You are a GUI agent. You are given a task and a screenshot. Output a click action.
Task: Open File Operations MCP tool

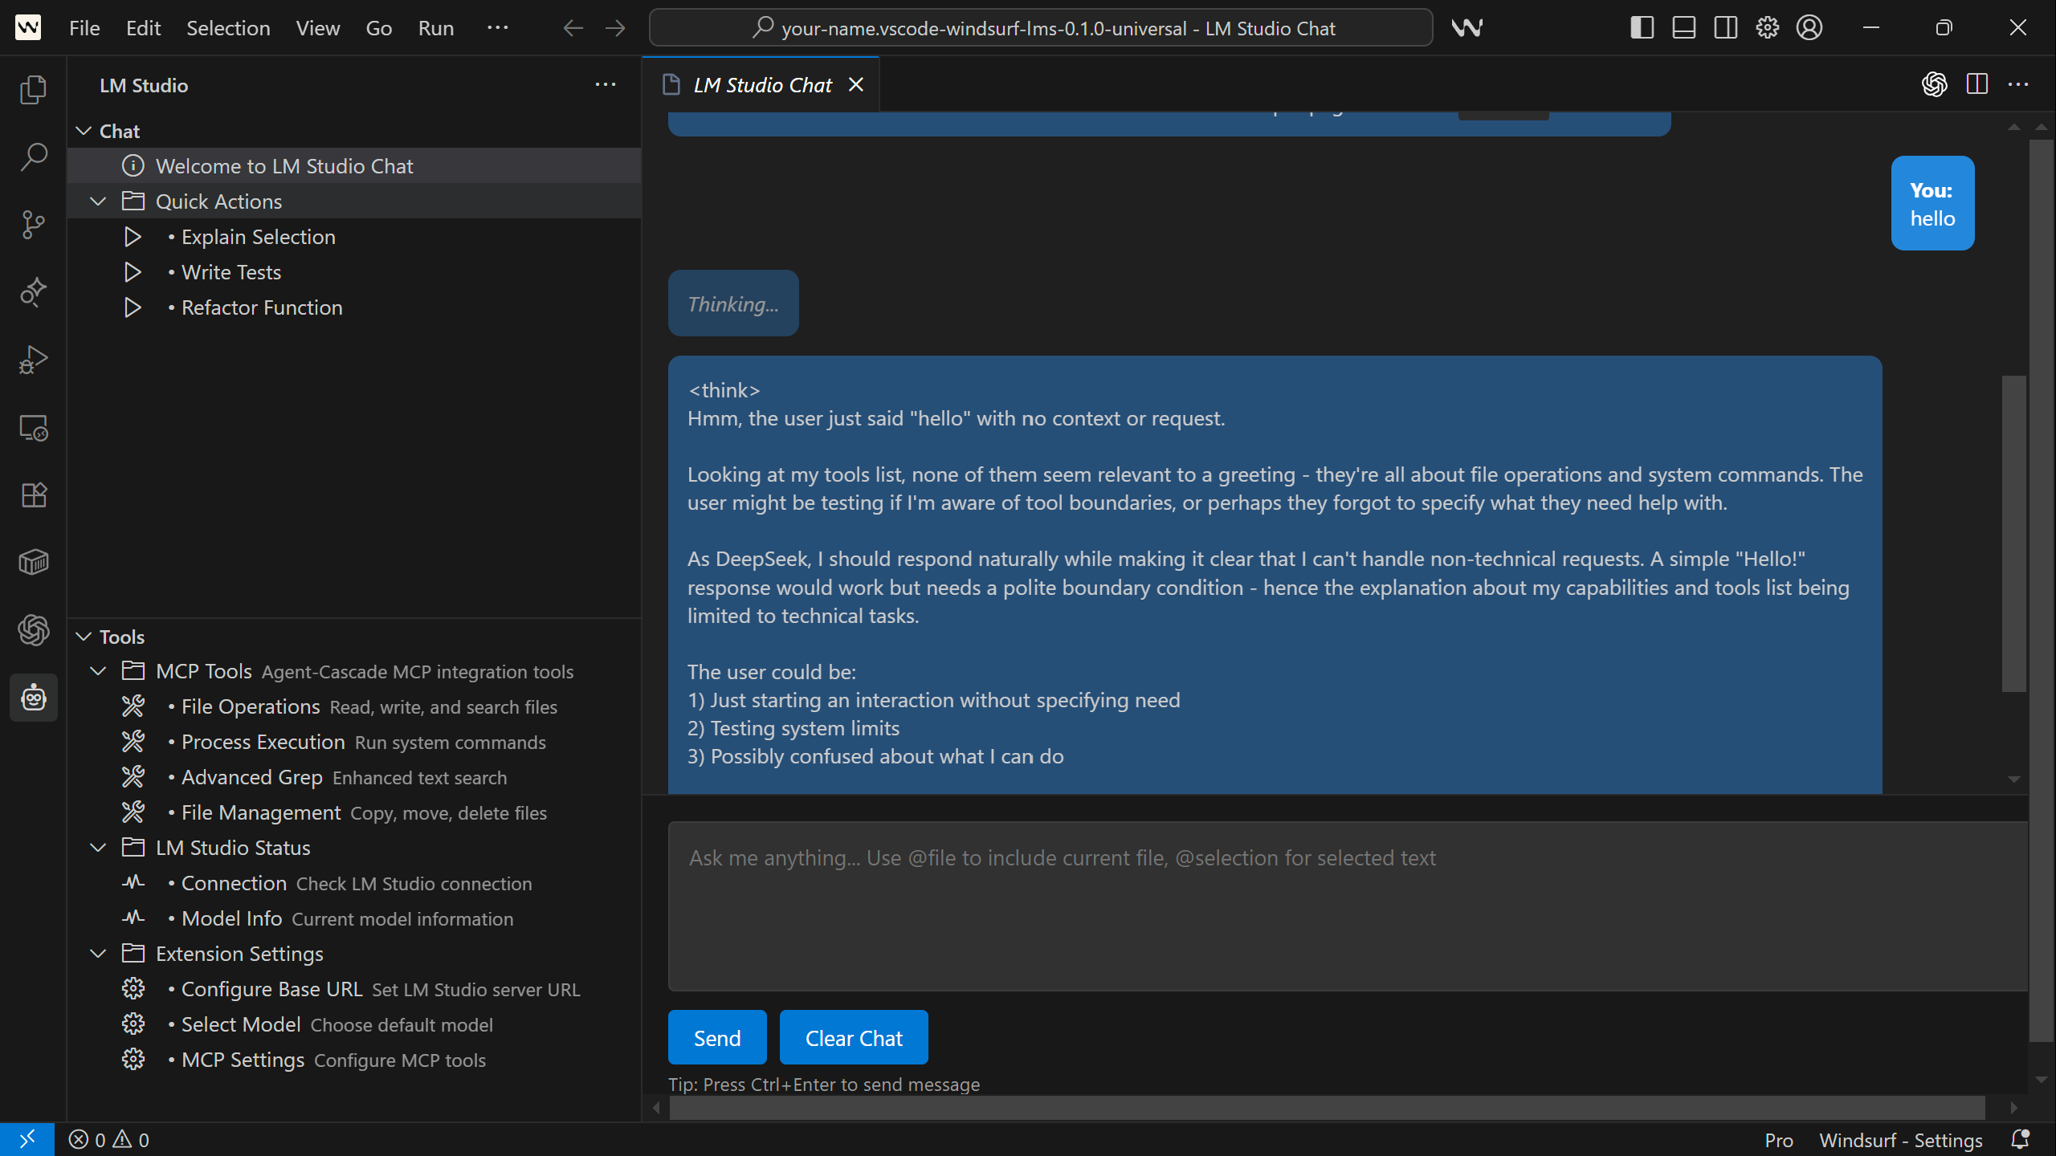point(354,706)
